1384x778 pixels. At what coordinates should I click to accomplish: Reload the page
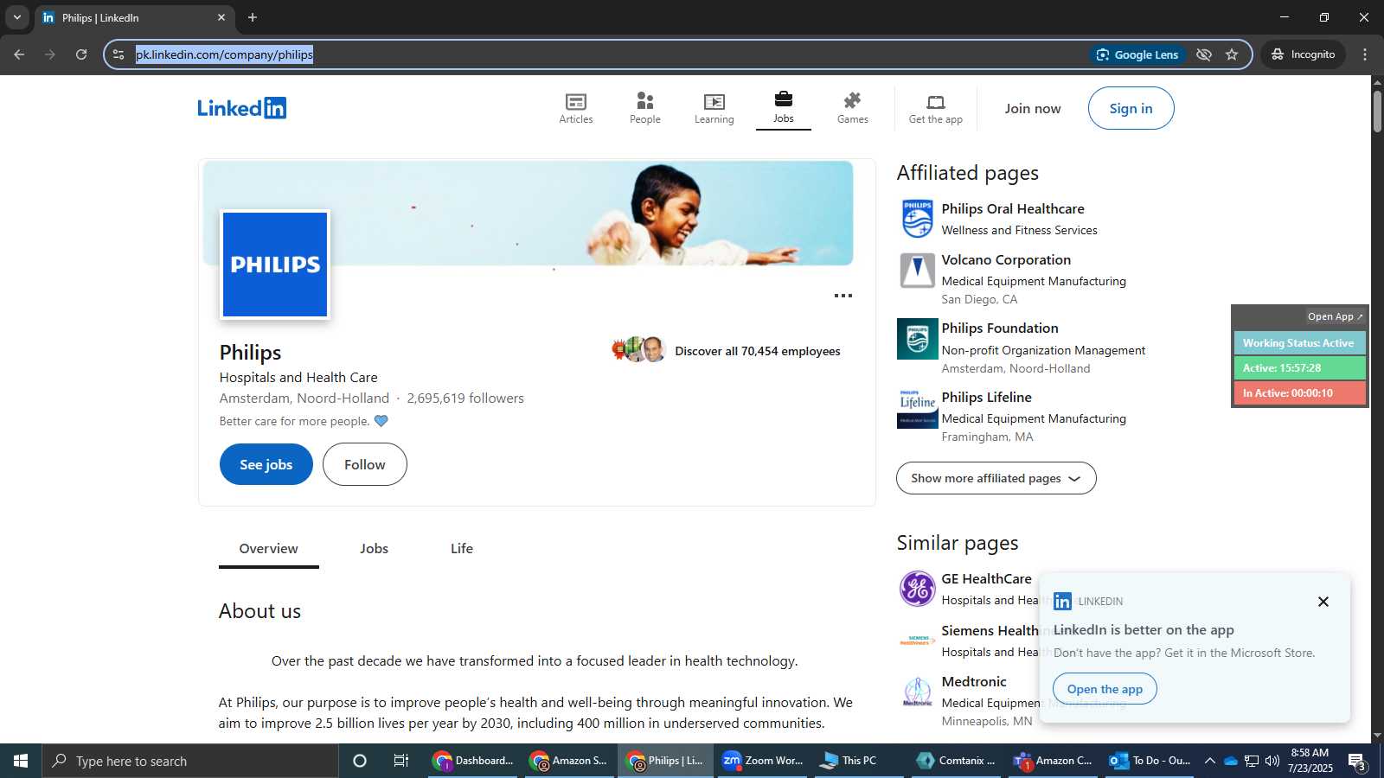coord(81,54)
